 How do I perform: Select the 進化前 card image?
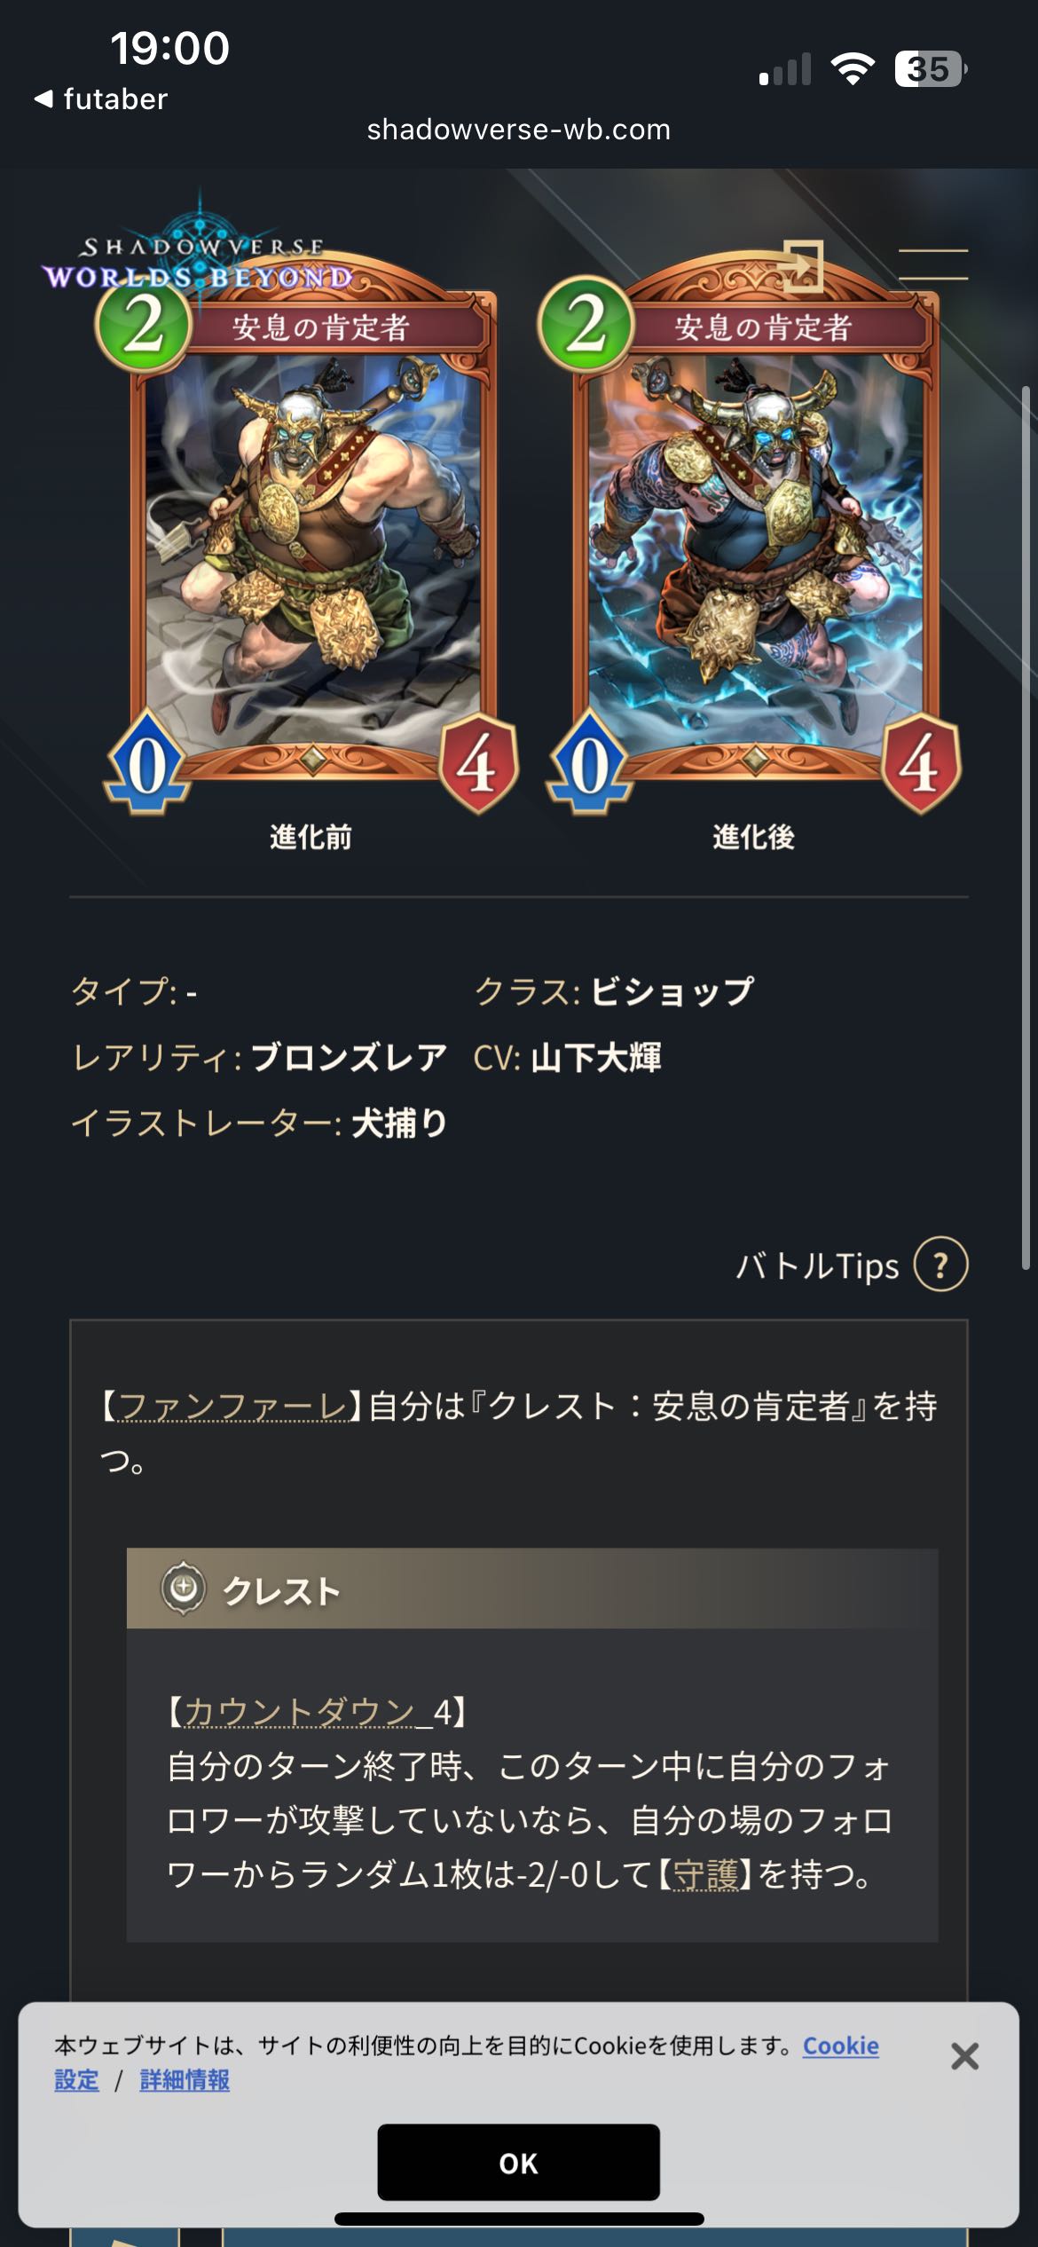pos(310,541)
